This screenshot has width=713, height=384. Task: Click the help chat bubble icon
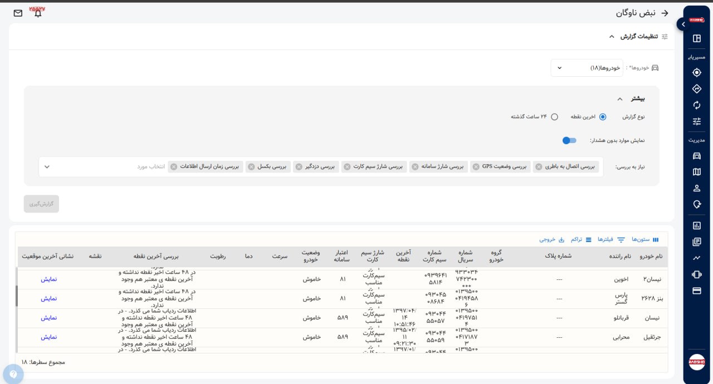tap(12, 374)
